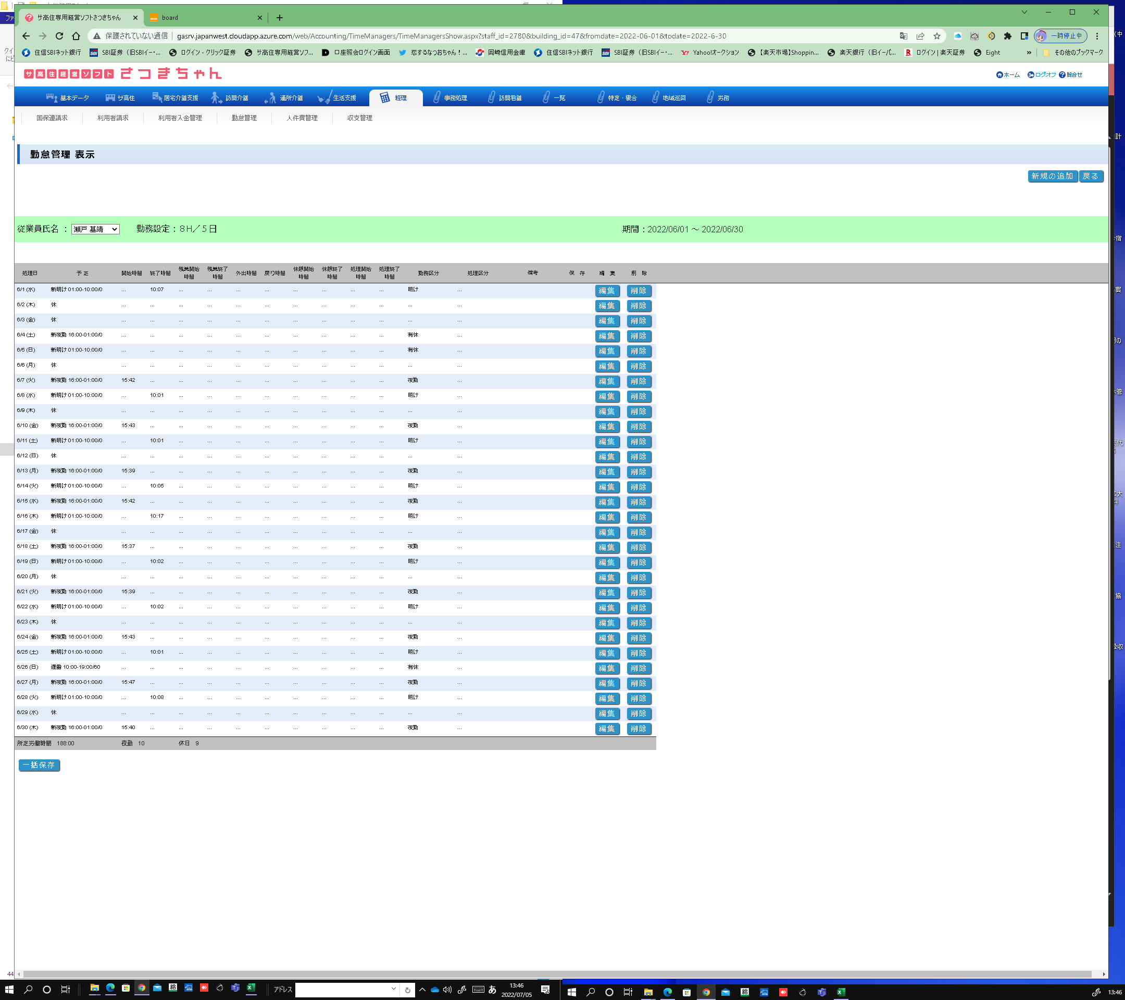Viewport: 1125px width, 1000px height.
Task: Click the share icon in the address bar
Action: point(920,36)
